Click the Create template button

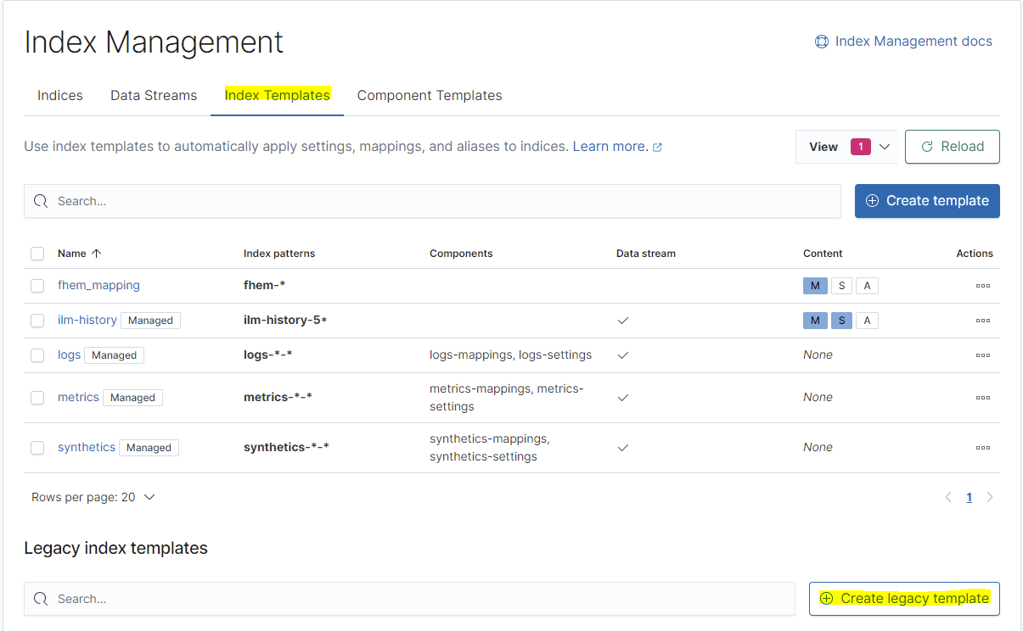[x=926, y=201]
